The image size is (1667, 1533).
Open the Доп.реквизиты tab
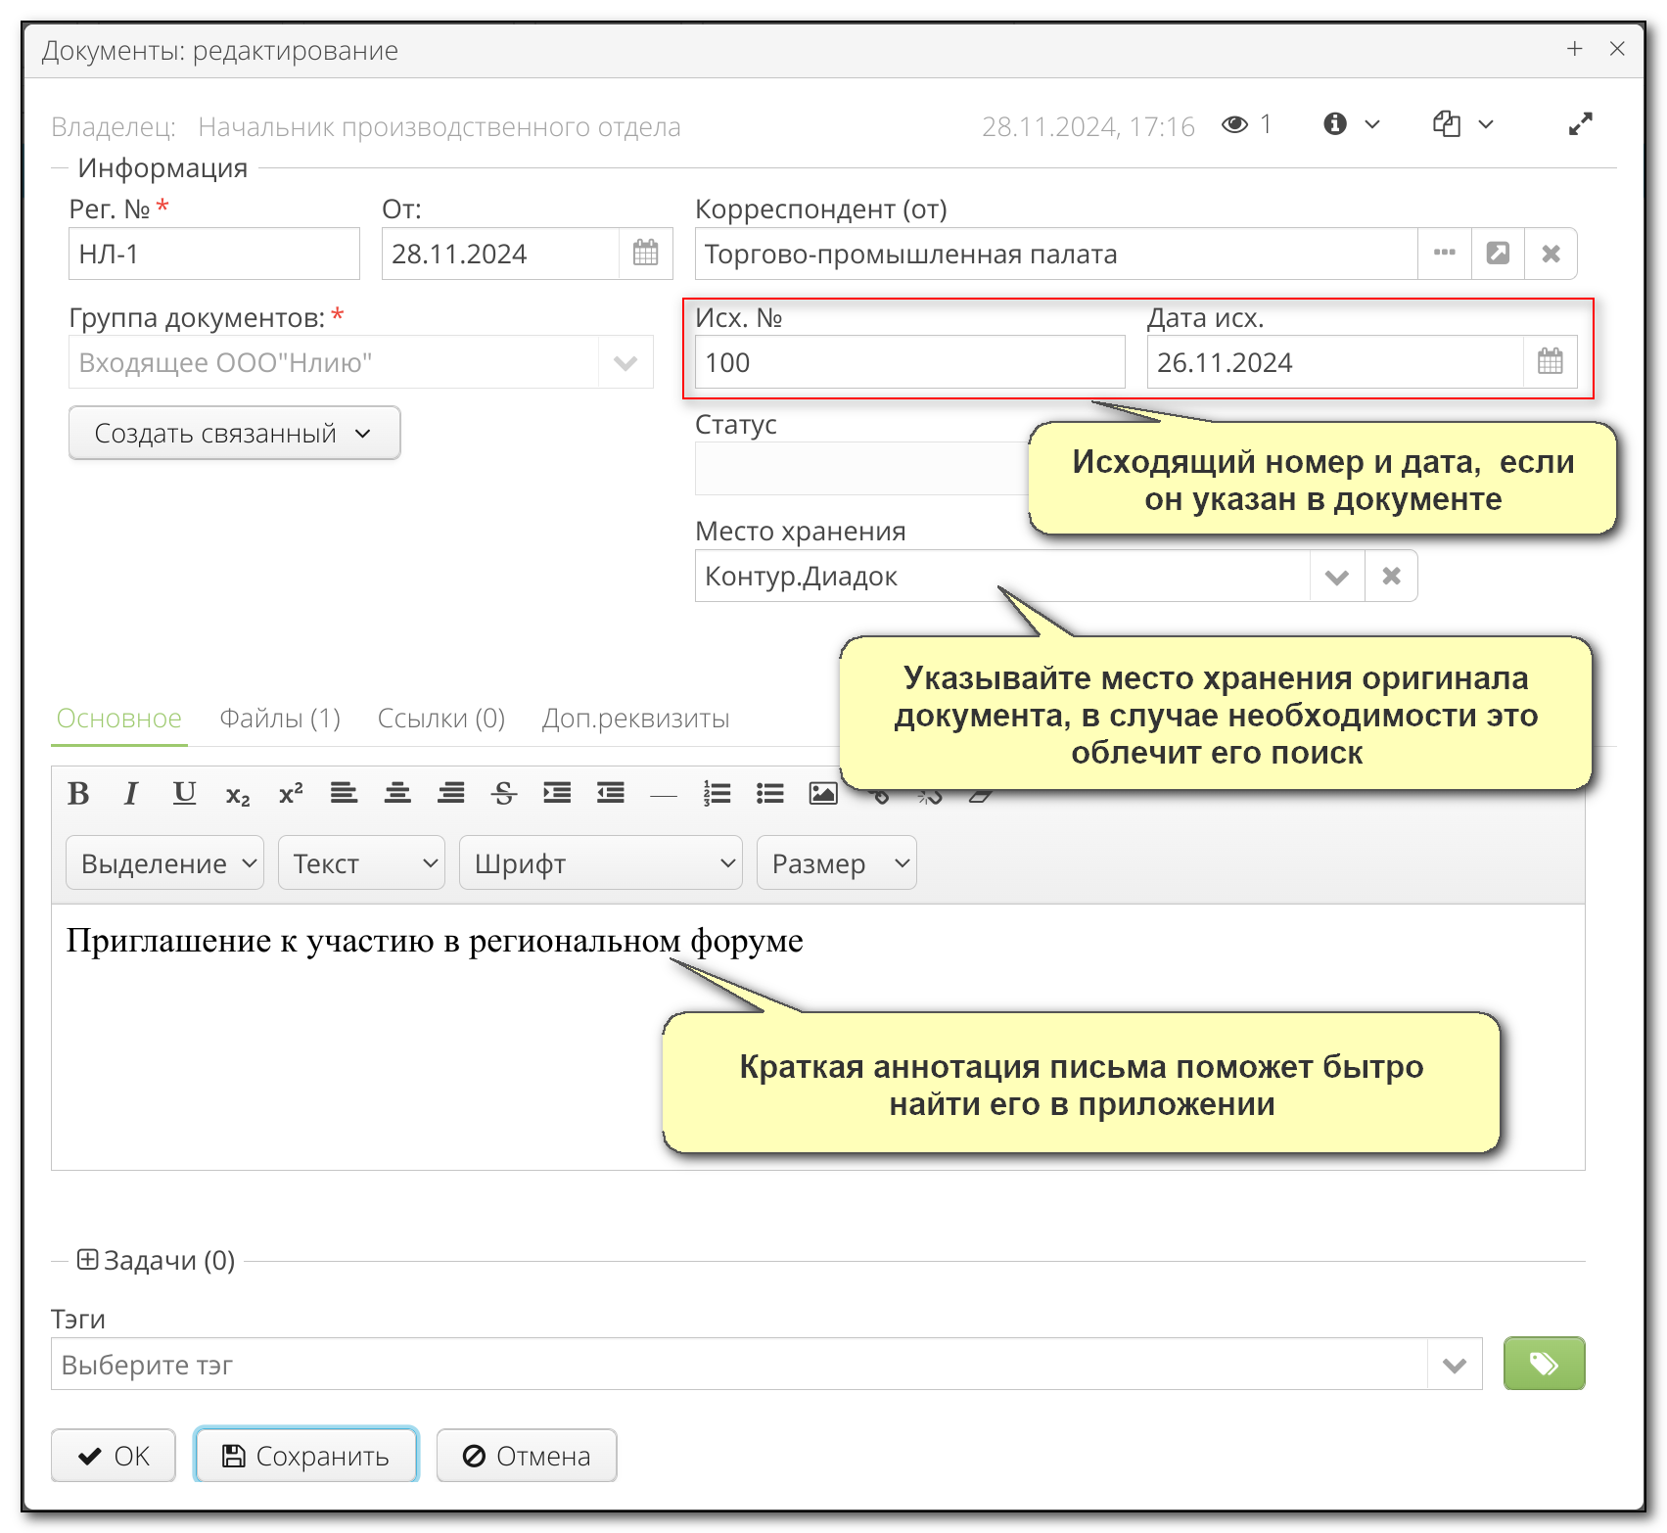tap(635, 718)
